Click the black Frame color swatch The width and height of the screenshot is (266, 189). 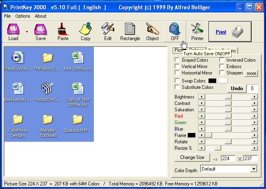point(192,135)
